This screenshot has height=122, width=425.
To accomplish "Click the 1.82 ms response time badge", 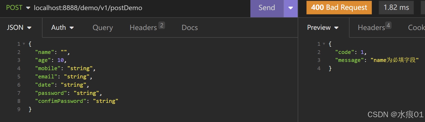I will [x=396, y=7].
